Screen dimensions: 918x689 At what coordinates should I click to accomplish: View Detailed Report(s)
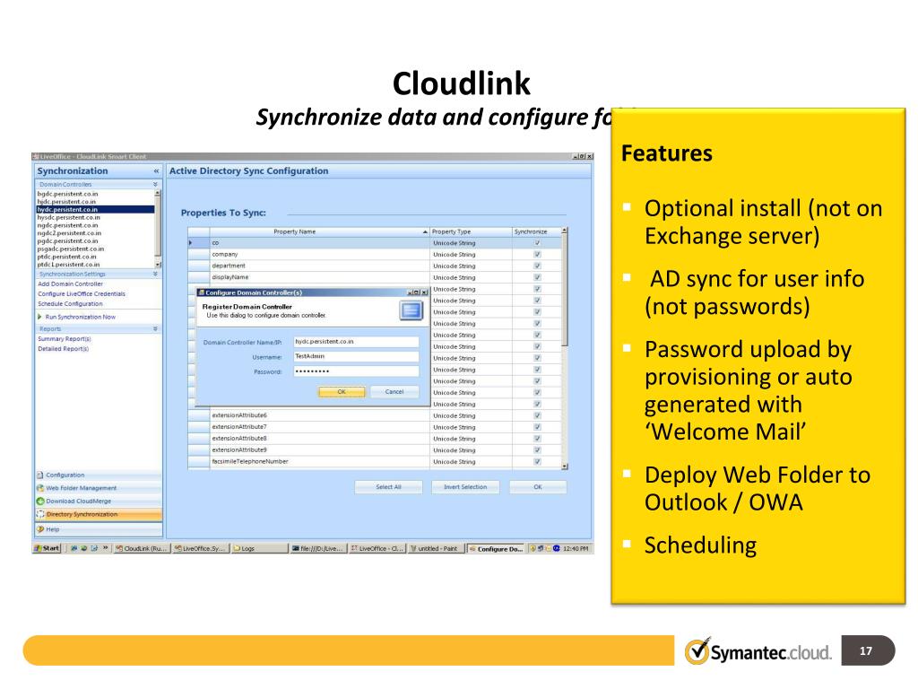[64, 349]
